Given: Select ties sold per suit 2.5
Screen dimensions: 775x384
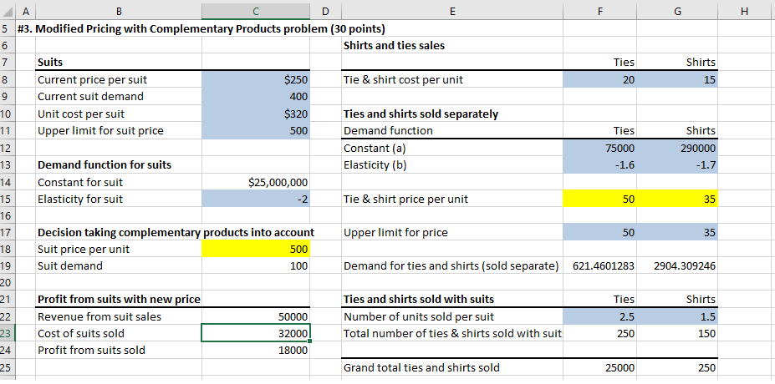Looking at the screenshot, I should tap(600, 317).
